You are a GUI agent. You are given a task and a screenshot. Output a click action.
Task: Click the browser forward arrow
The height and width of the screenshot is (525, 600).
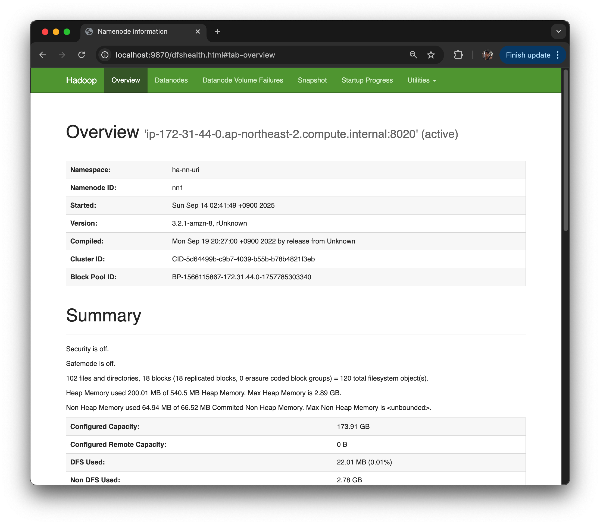(62, 55)
